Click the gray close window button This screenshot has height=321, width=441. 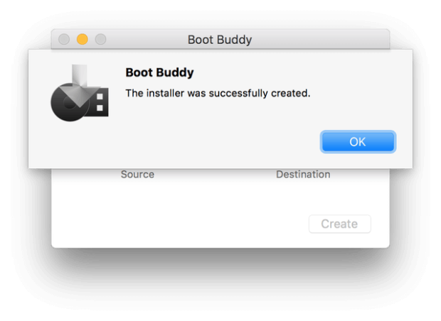point(64,40)
